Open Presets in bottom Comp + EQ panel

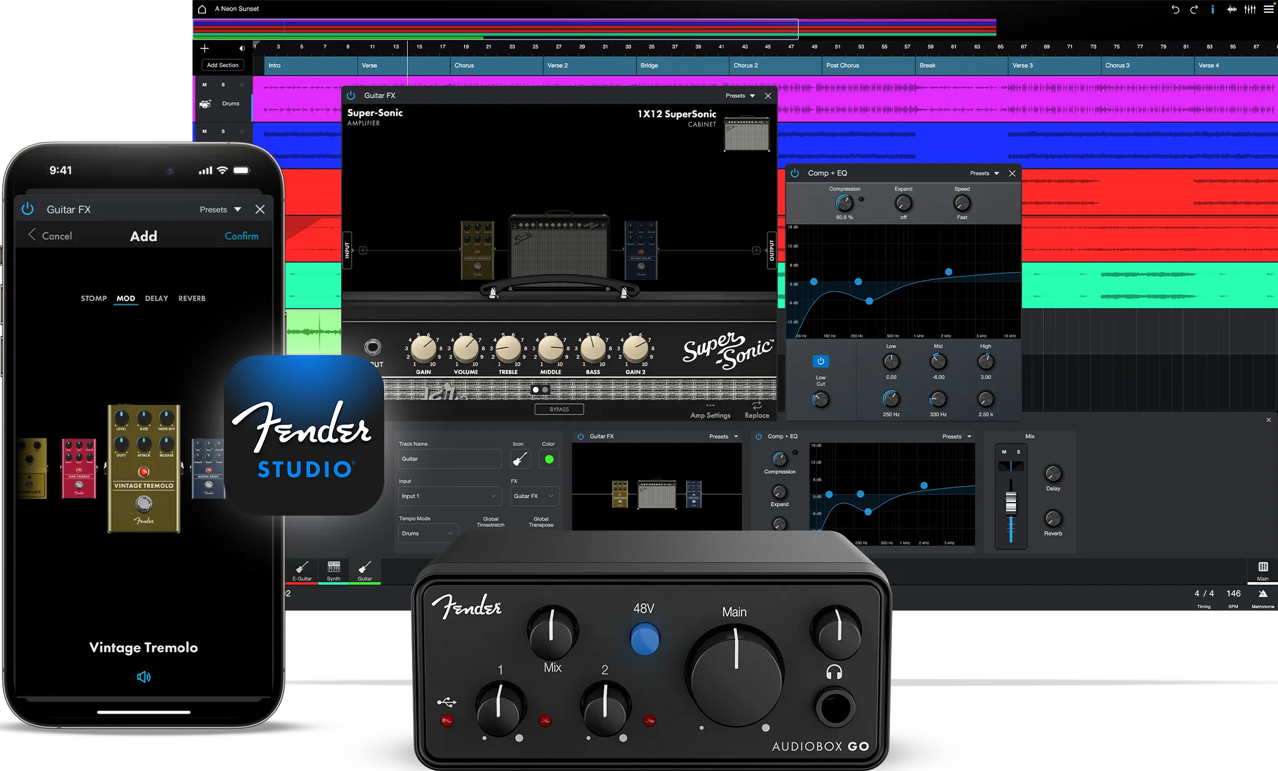pyautogui.click(x=957, y=437)
